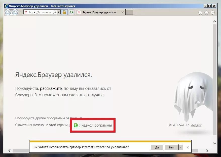Click the vertical scrollbar up arrow
The width and height of the screenshot is (221, 157).
click(x=215, y=21)
